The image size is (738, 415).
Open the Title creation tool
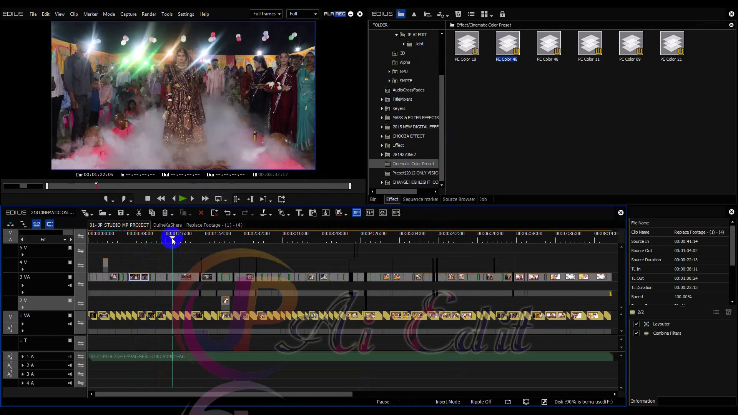299,212
